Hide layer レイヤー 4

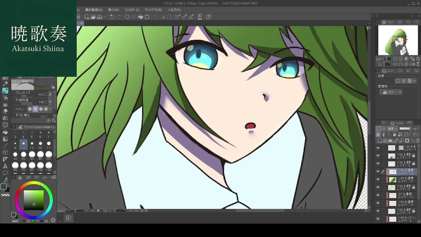point(378,211)
